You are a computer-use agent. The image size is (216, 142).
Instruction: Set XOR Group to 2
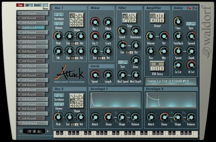point(157,69)
